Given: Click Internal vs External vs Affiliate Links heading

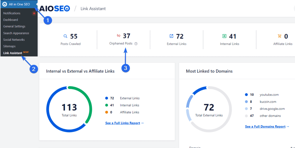Looking at the screenshot, I should coord(80,71).
